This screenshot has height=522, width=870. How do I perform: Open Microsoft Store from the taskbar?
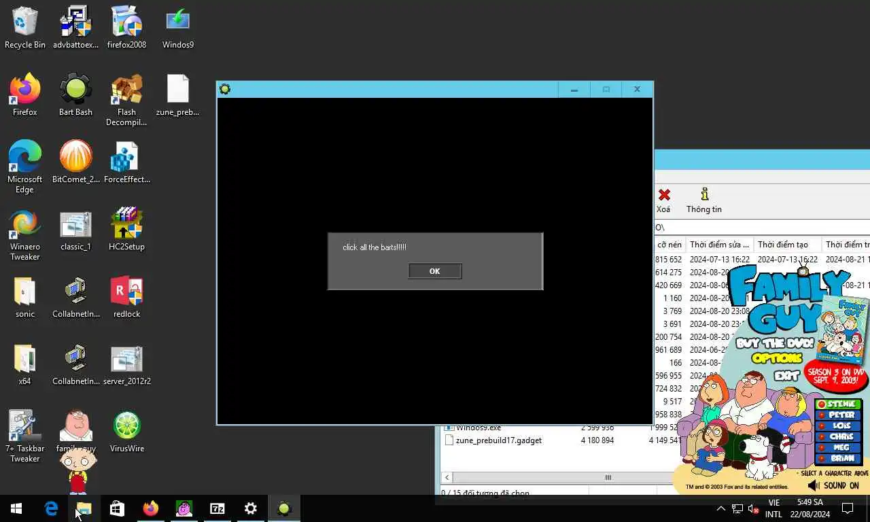point(117,508)
